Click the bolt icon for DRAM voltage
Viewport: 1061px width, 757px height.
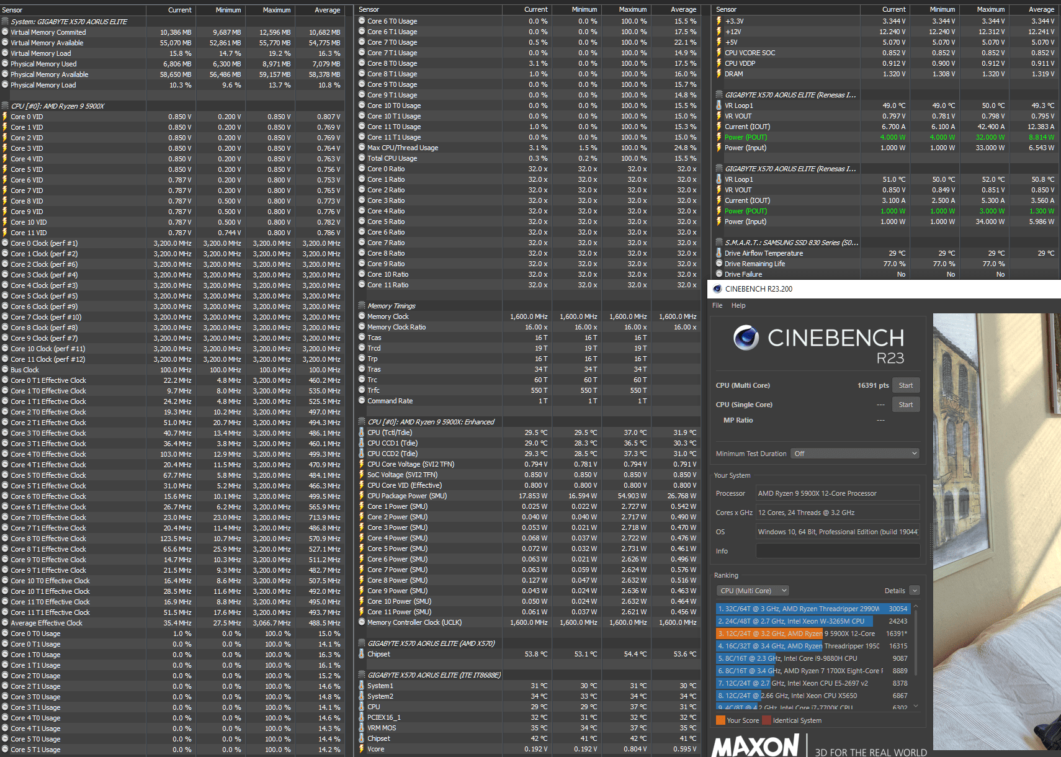point(719,74)
